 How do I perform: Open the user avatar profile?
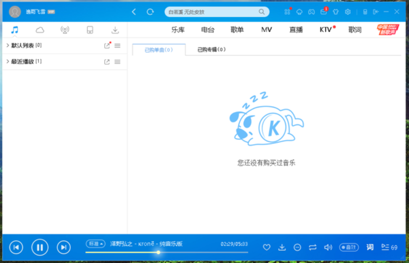pyautogui.click(x=15, y=12)
